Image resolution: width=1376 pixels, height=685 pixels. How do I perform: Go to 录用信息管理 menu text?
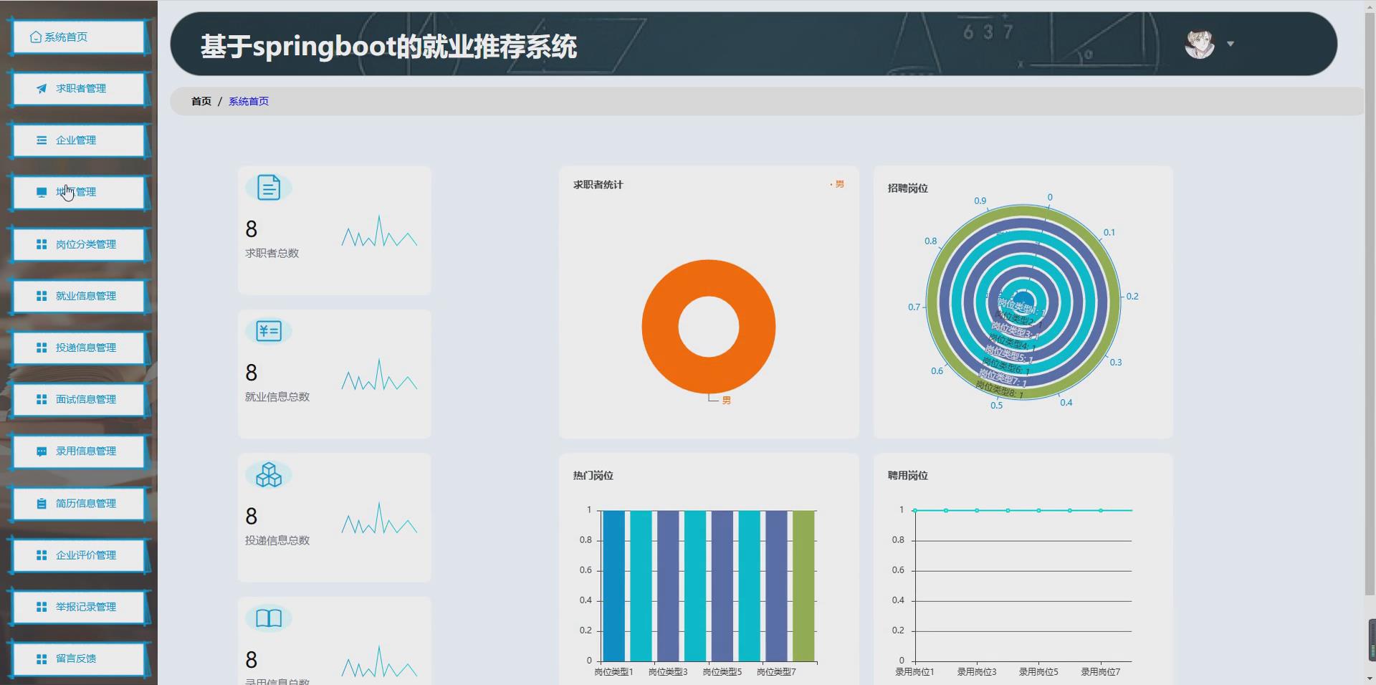(86, 451)
